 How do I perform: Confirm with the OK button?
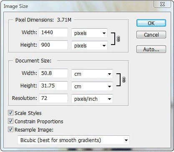151,23
